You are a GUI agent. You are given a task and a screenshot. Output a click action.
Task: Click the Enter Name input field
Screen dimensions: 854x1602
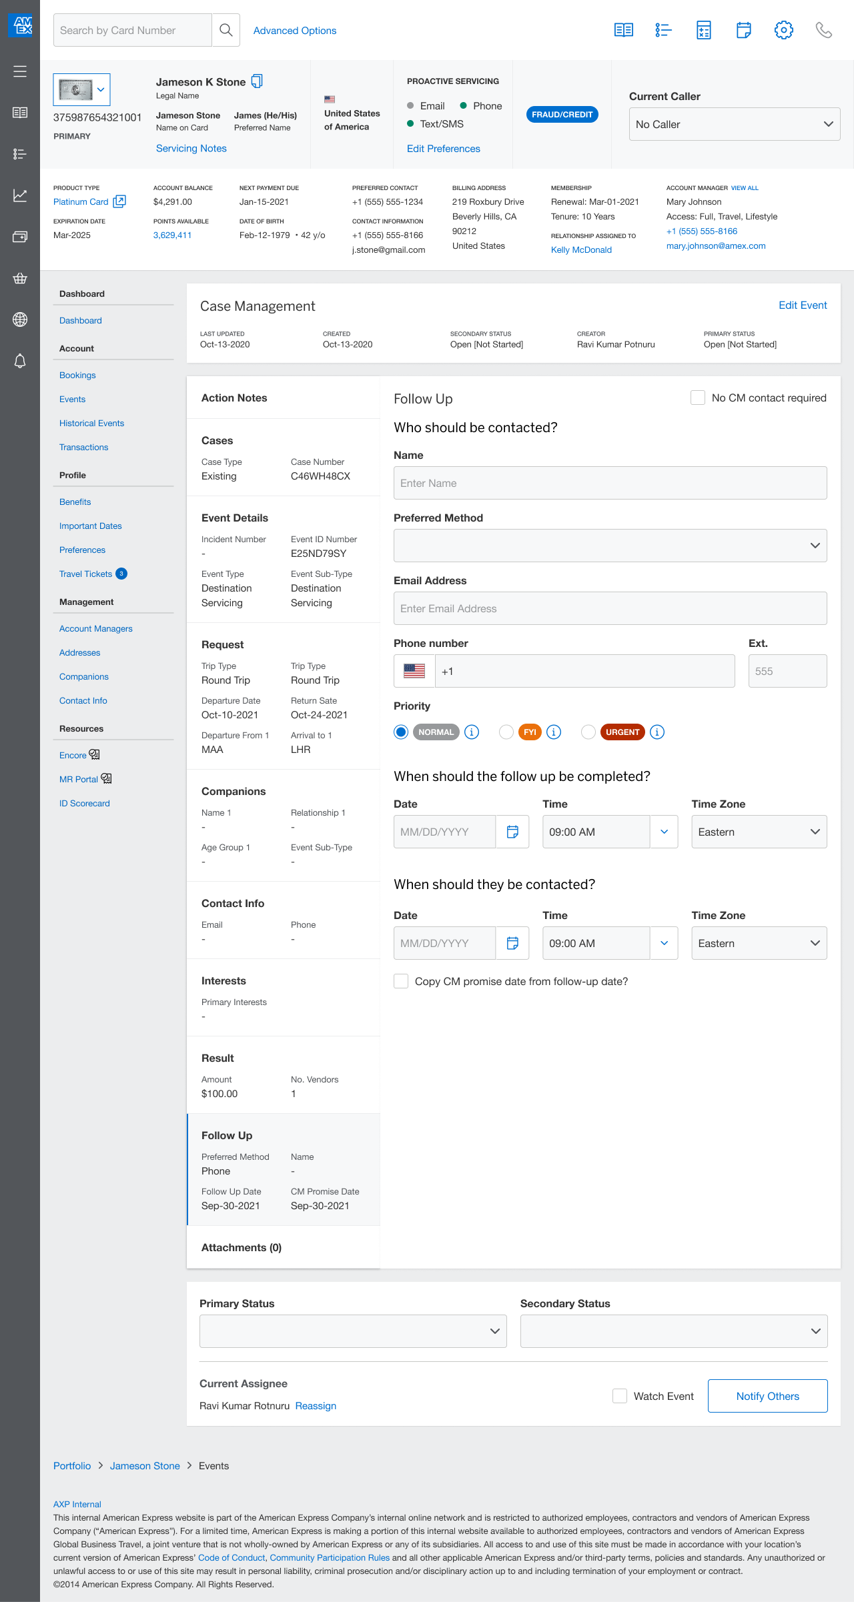(x=610, y=483)
